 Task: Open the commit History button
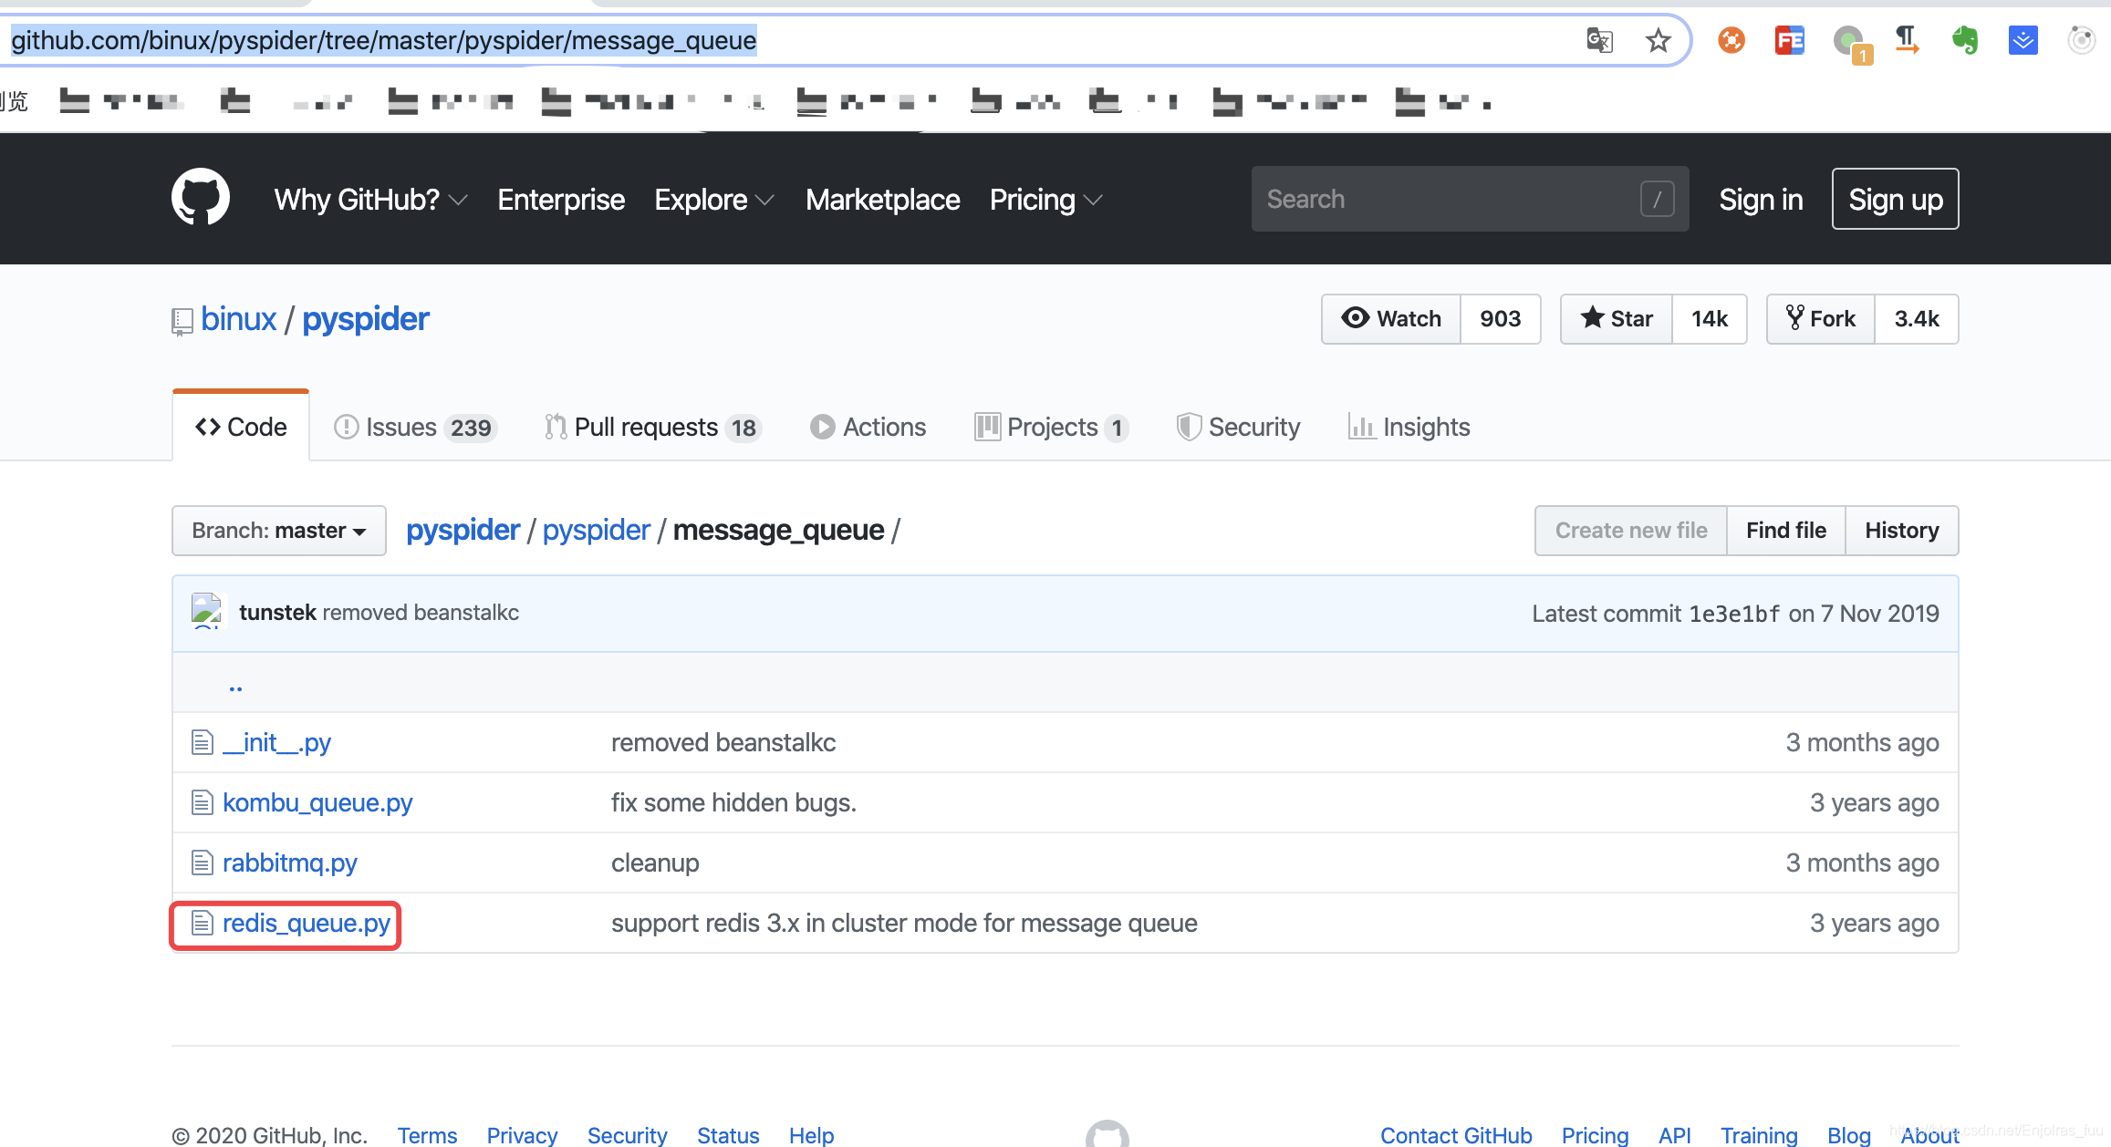[x=1902, y=530]
